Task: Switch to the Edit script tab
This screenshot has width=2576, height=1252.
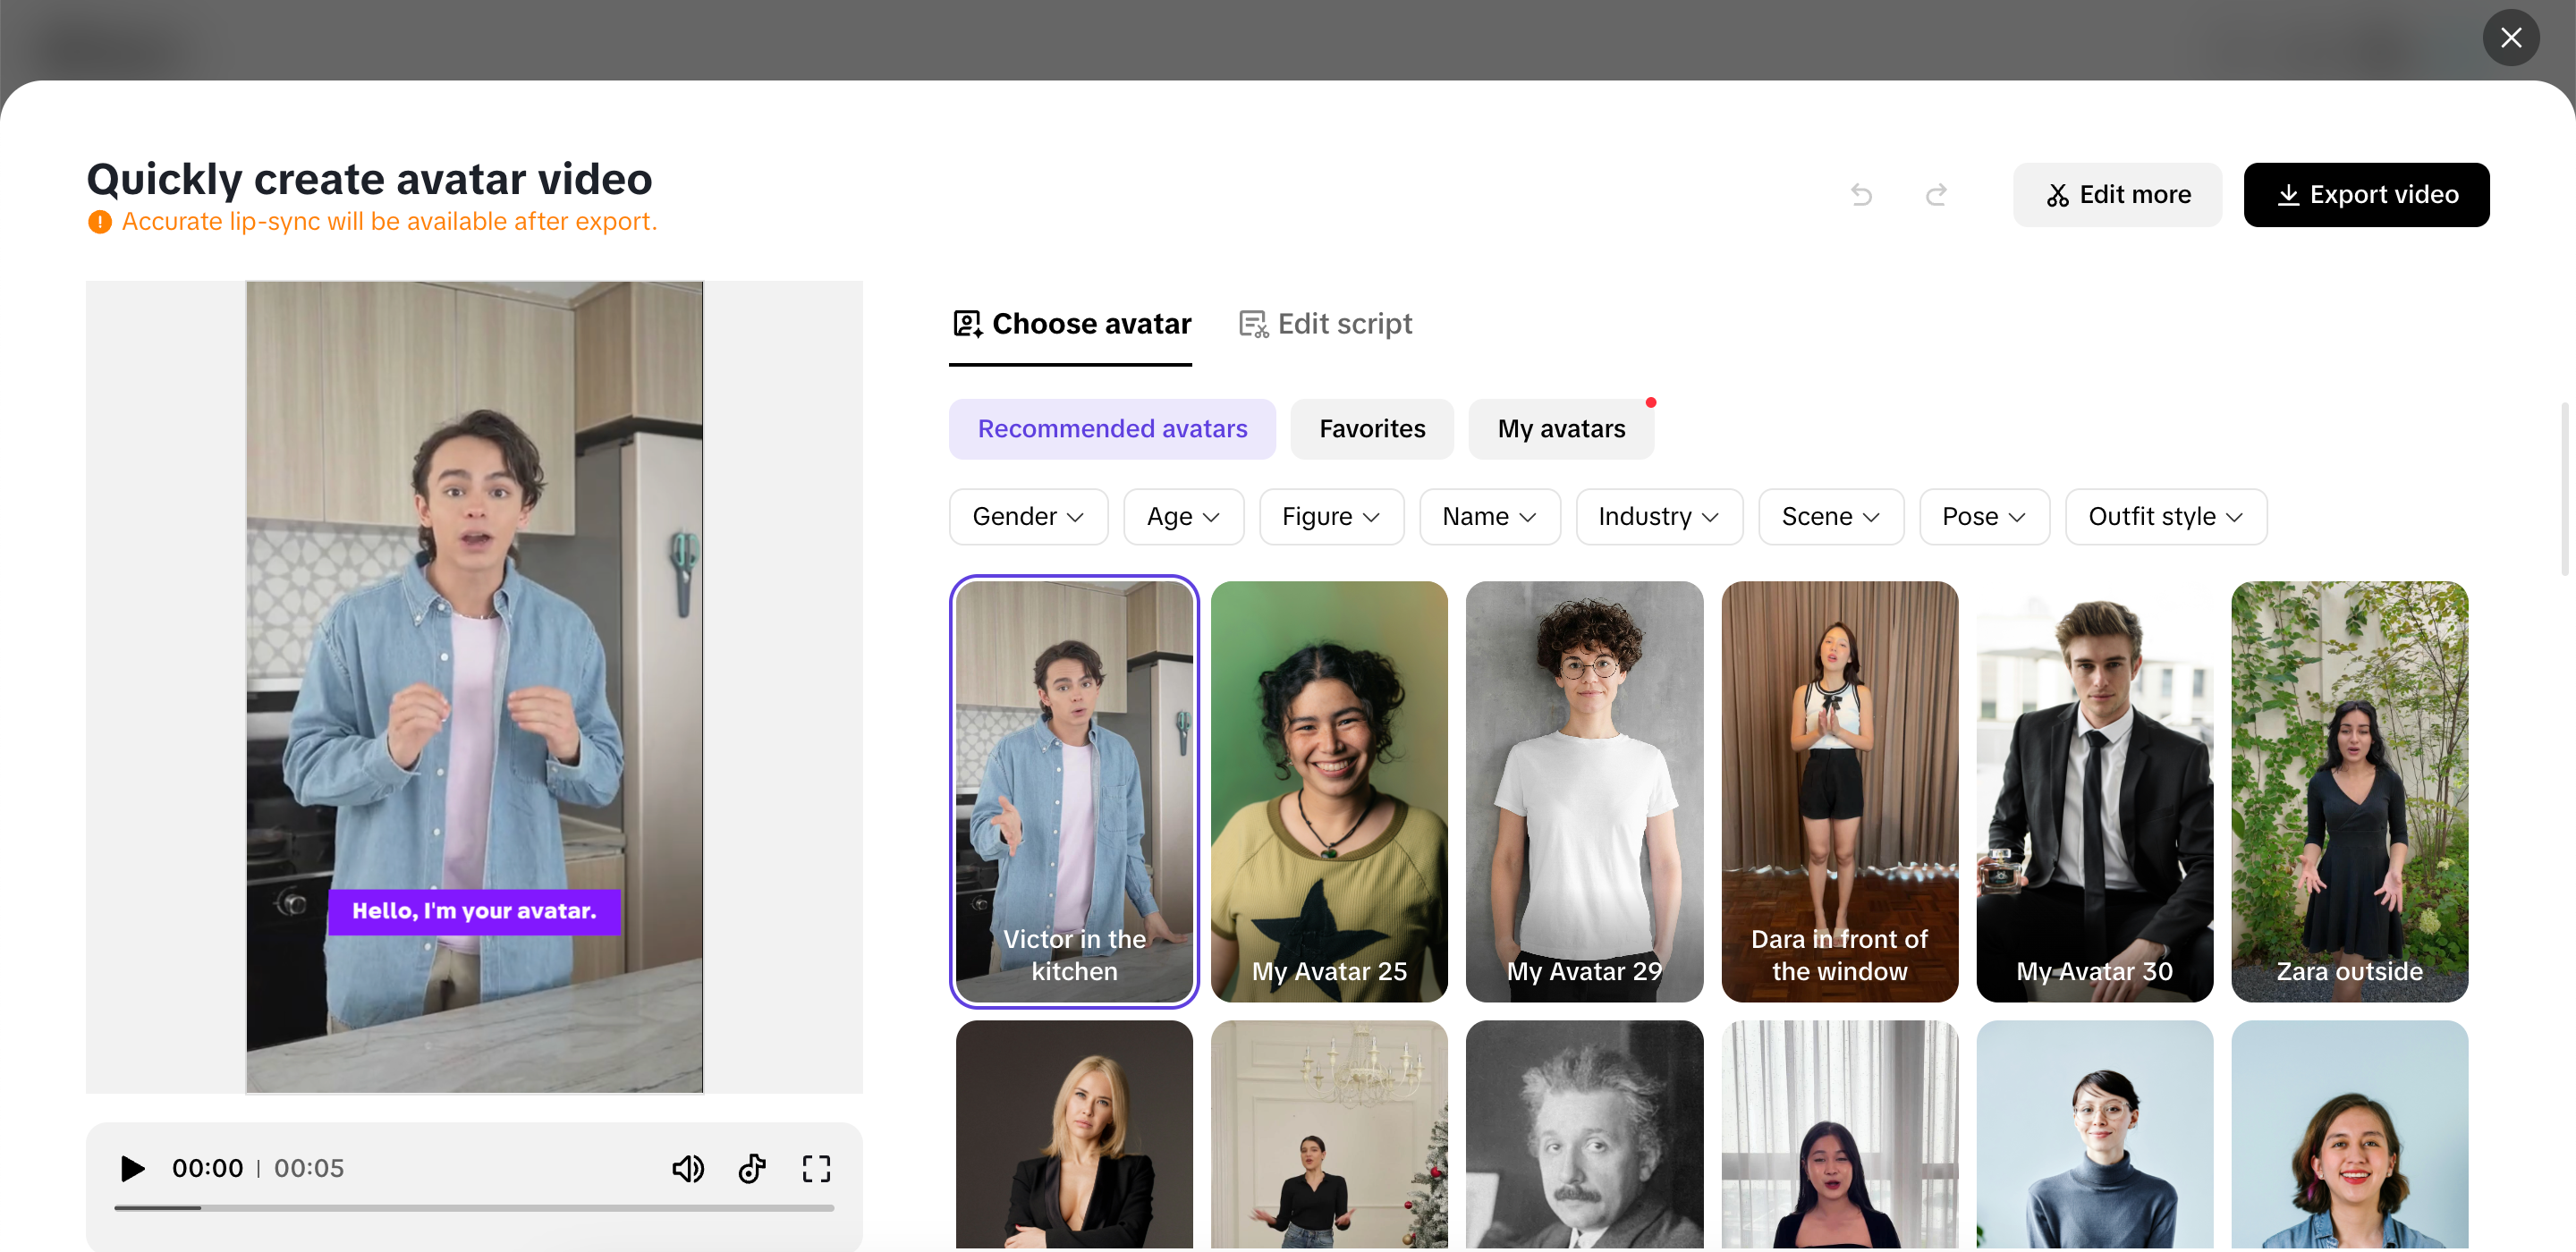Action: (1325, 324)
